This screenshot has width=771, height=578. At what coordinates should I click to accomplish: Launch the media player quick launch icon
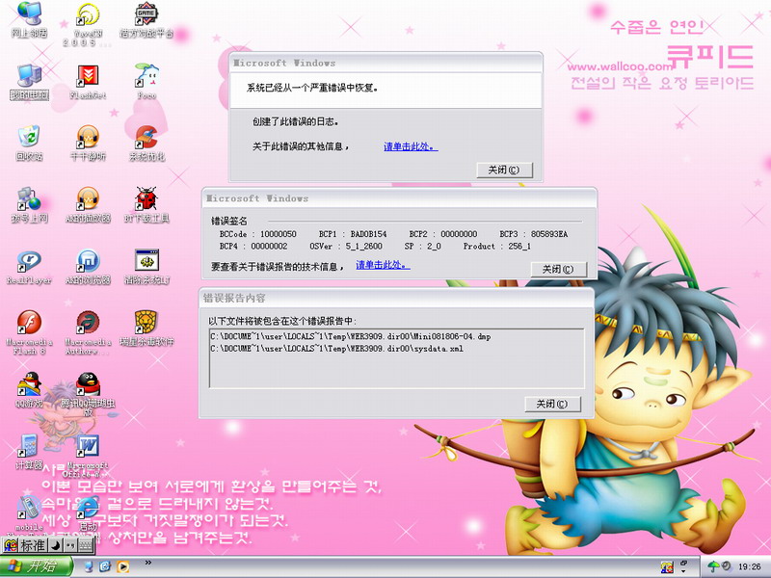(122, 566)
